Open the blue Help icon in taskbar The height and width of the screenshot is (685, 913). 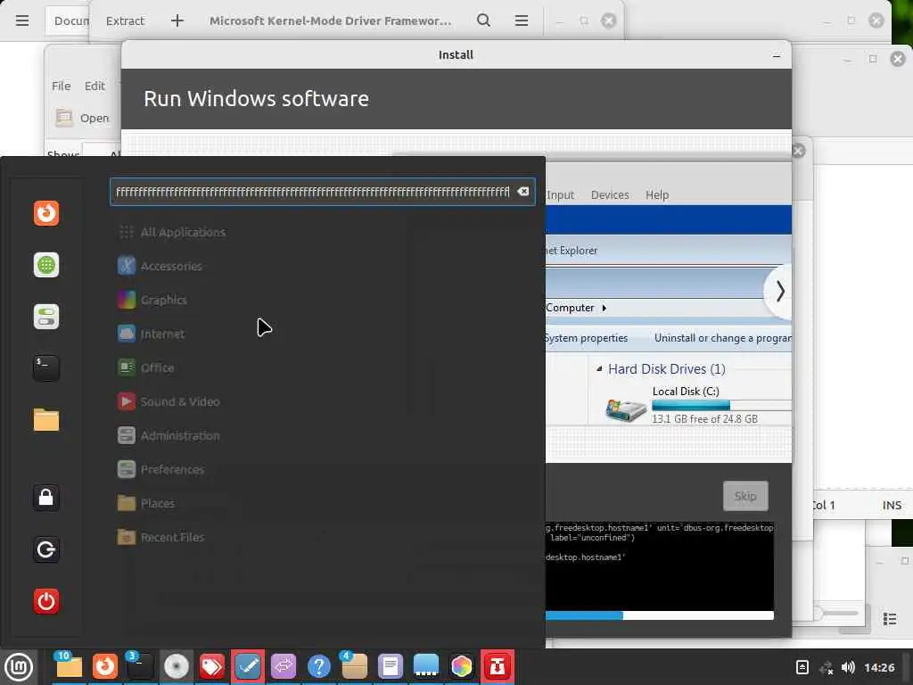[319, 666]
